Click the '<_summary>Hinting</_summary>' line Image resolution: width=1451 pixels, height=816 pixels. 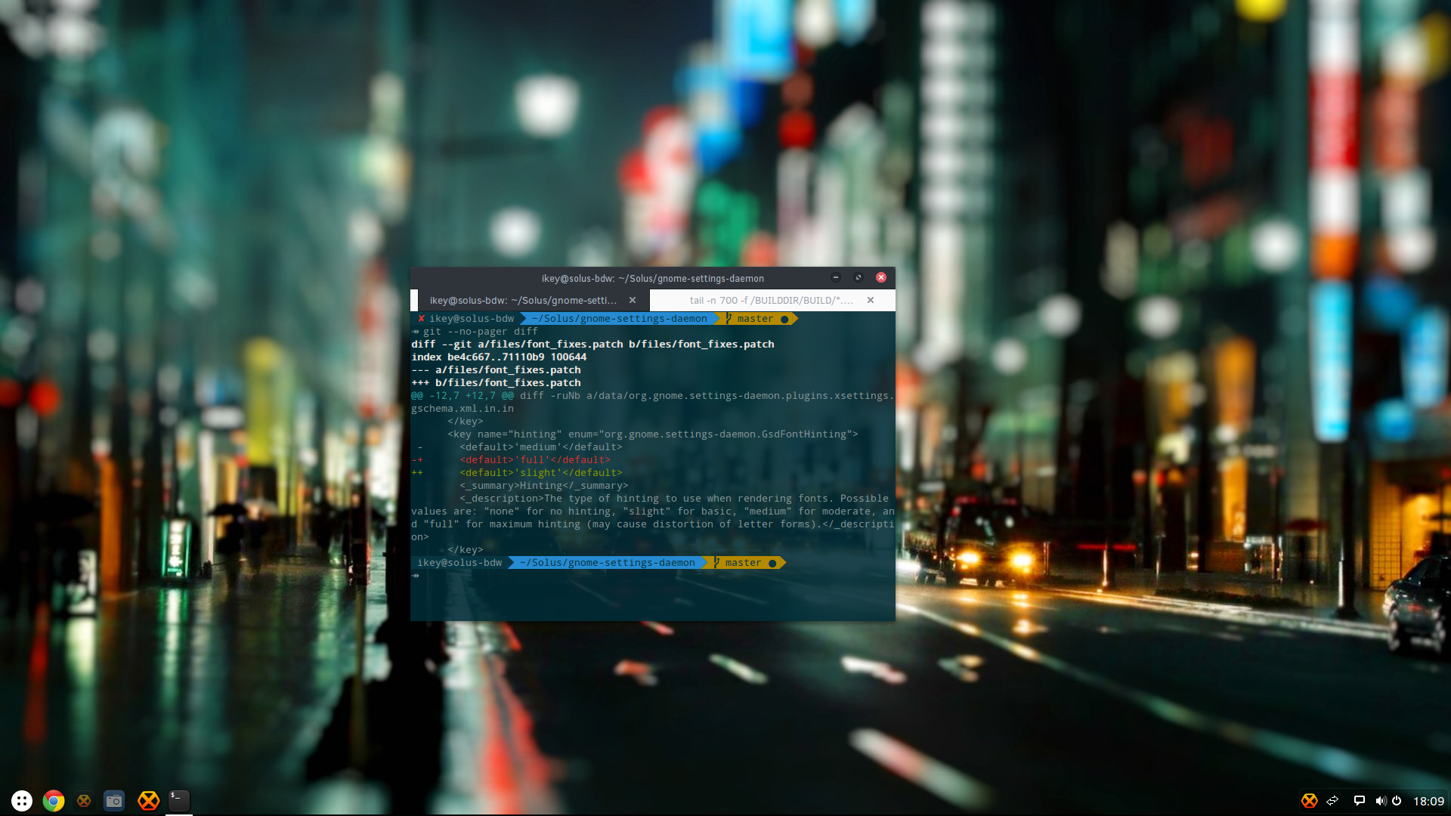[544, 486]
